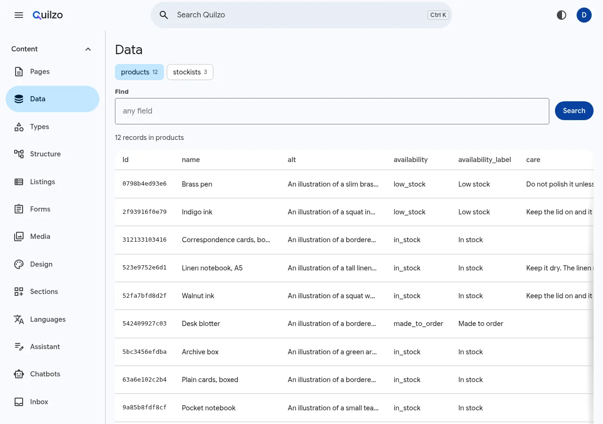Open Languages settings

(x=52, y=319)
